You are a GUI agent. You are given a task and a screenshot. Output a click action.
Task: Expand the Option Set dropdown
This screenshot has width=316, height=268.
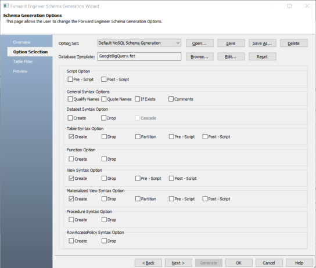[139, 43]
